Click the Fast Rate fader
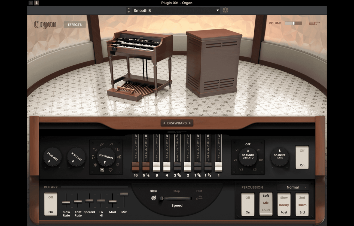 tap(78, 201)
